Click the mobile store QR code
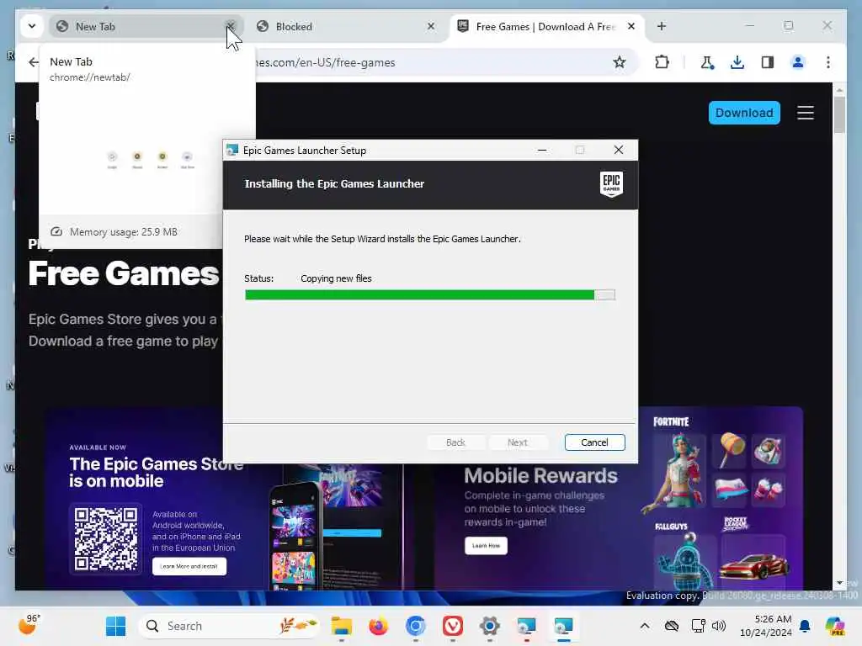Screen dimensions: 862x646 point(106,539)
